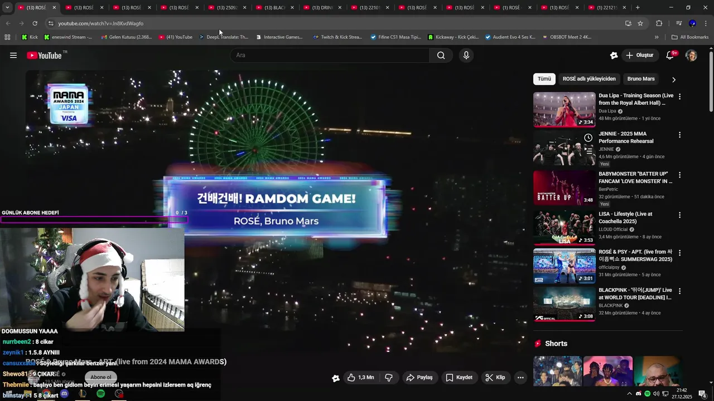Screen dimensions: 714x401
Task: Open BABYMONSTER BATTER UP fancam title
Action: (635, 178)
